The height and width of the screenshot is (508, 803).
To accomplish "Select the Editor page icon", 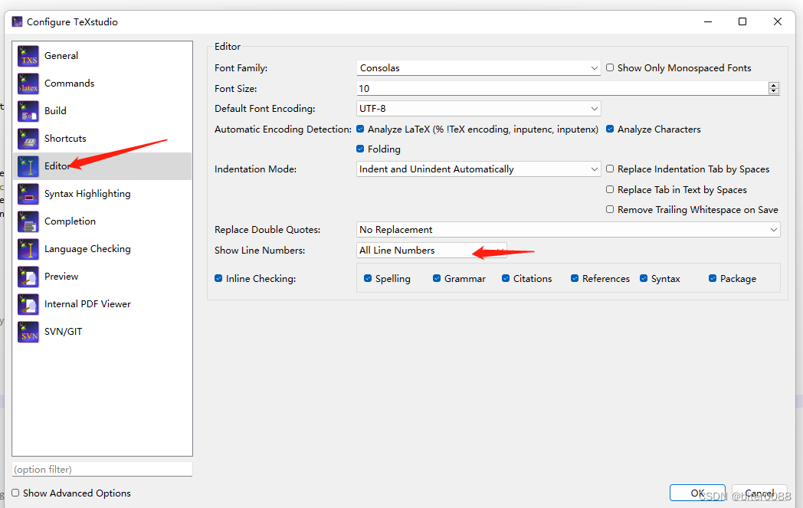I will tap(28, 166).
